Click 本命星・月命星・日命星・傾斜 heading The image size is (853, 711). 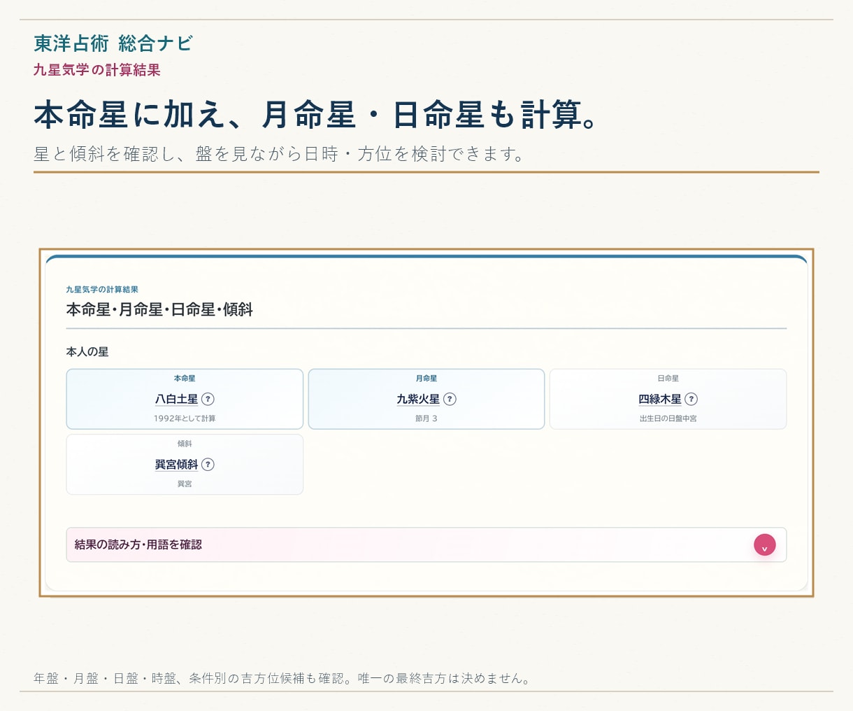(159, 309)
